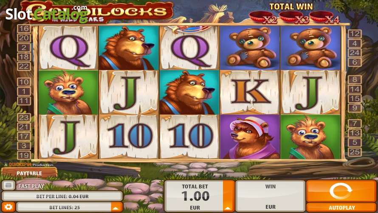This screenshot has width=378, height=213.
Task: Click the SlotCatalog.com logo link
Action: tap(46, 14)
